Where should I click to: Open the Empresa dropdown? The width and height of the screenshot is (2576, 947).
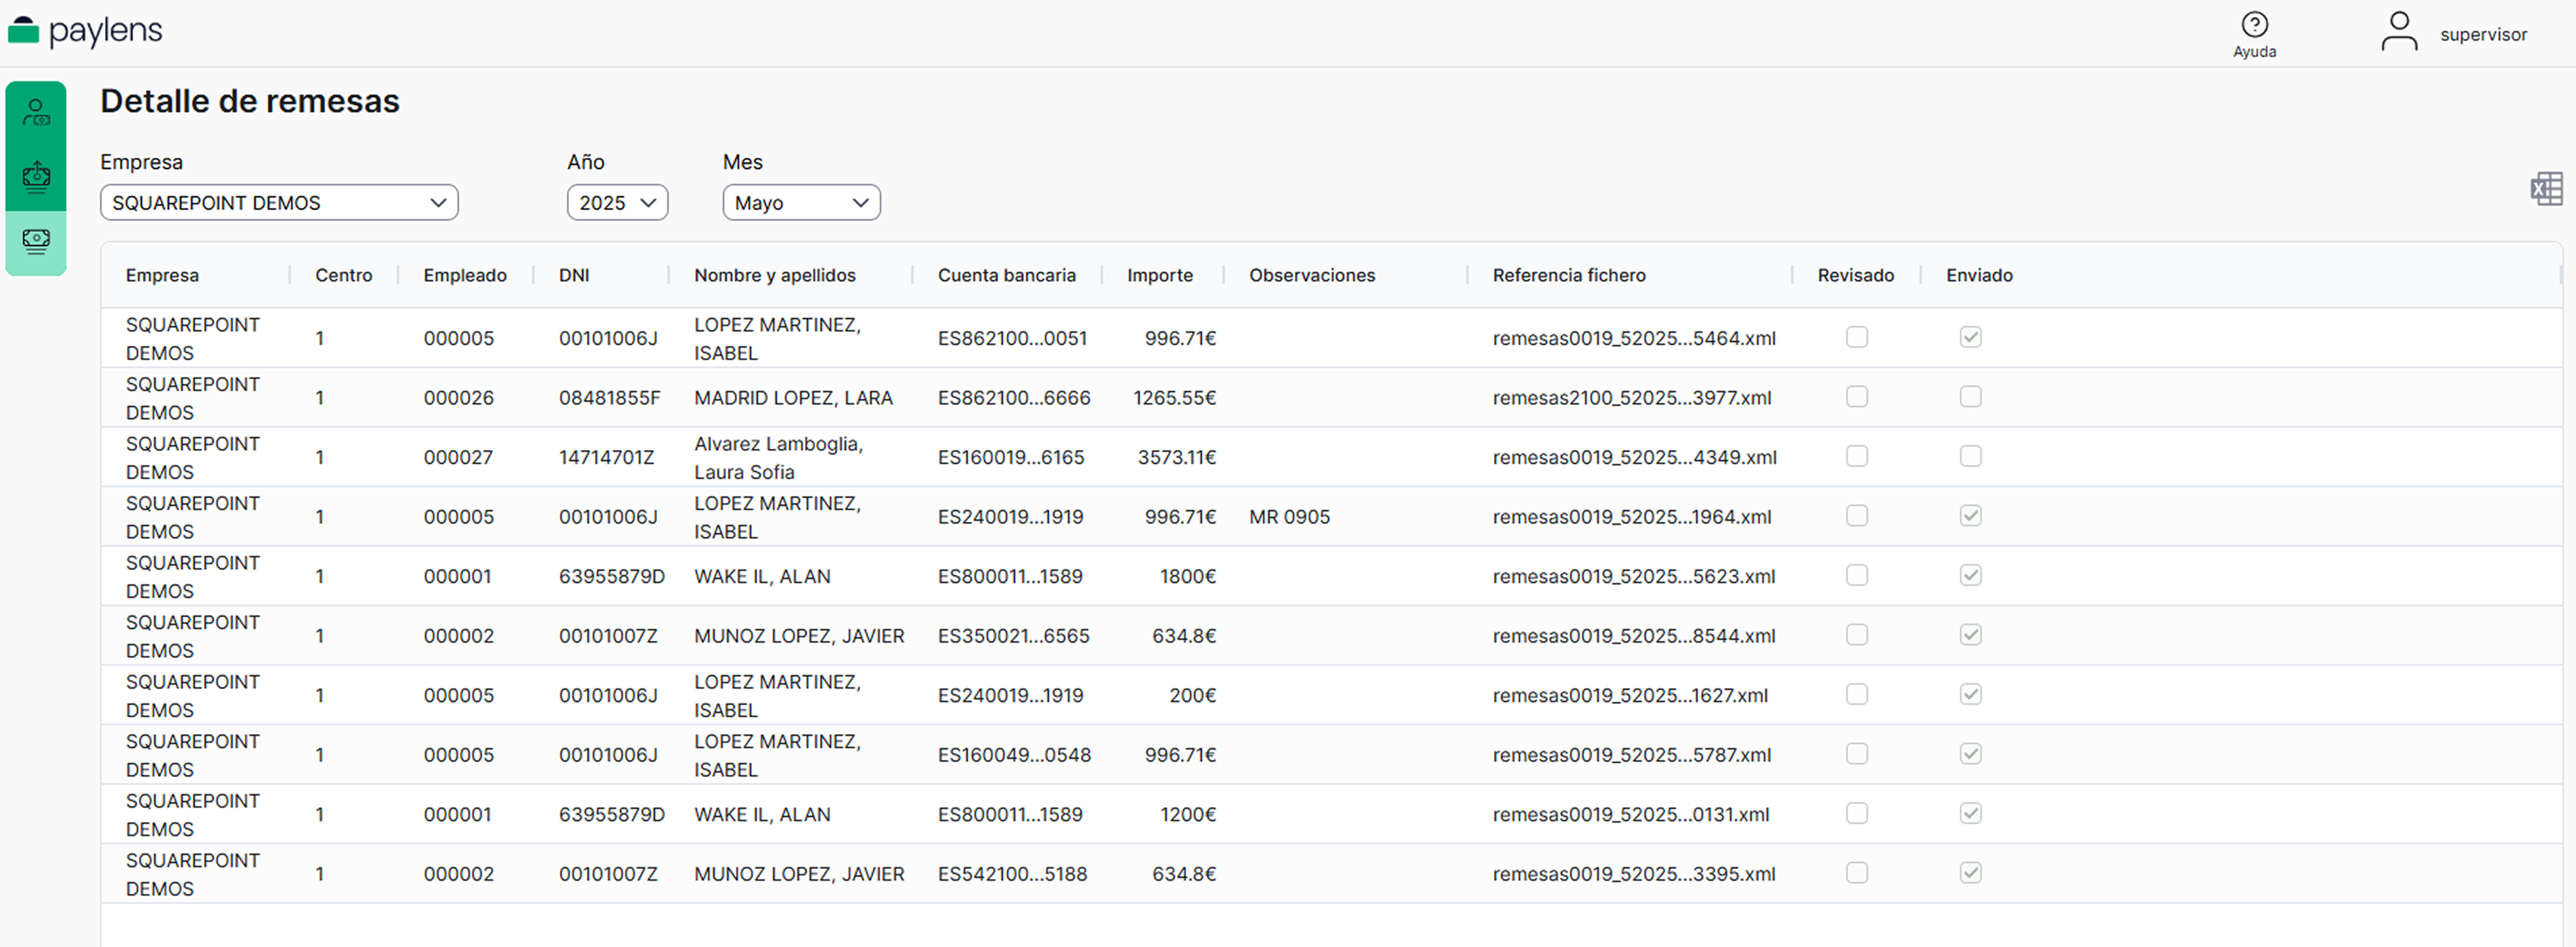tap(279, 203)
